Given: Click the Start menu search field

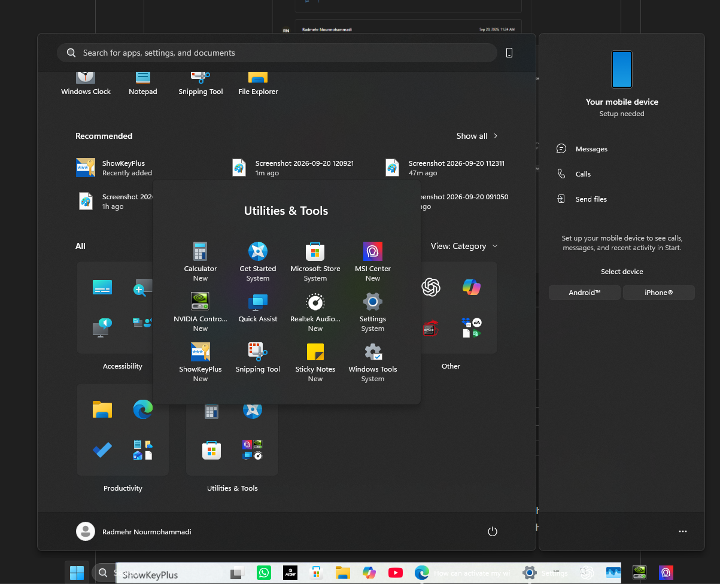Looking at the screenshot, I should (277, 53).
